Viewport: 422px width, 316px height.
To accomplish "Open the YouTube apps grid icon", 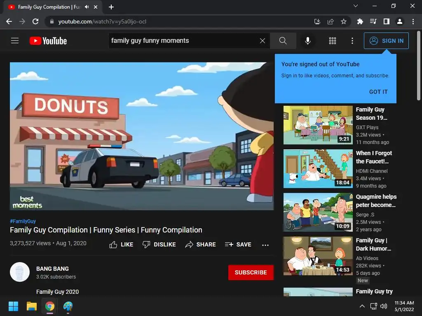I will coord(333,41).
